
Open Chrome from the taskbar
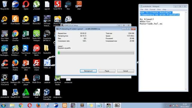[x=21, y=105]
